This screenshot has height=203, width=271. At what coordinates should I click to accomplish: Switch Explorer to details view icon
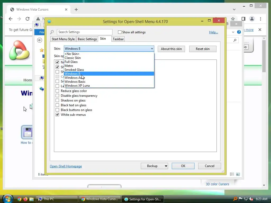pyautogui.click(x=232, y=174)
